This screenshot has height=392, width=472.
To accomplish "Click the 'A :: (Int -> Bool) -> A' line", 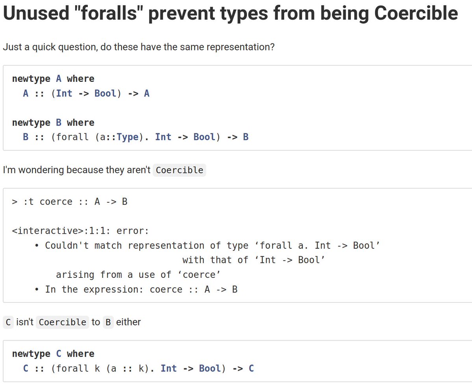I will point(86,93).
